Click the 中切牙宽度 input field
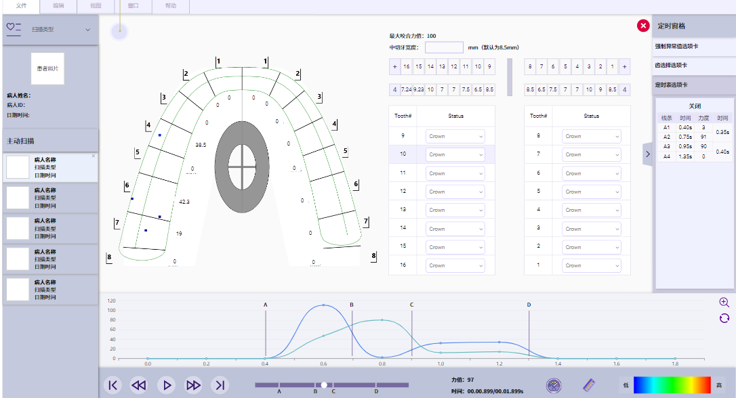Screen dimensions: 736x398 (444, 47)
